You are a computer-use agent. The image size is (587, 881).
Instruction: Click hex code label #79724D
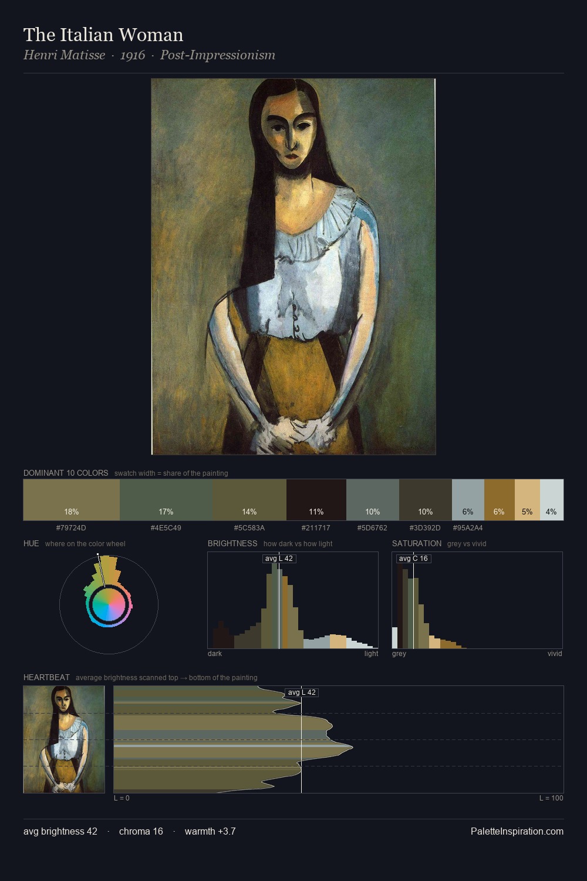click(71, 528)
